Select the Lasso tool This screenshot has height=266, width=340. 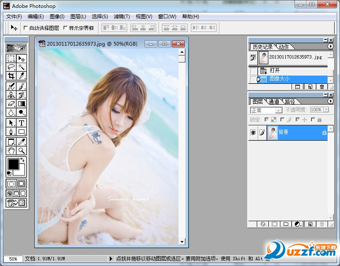[x=11, y=67]
